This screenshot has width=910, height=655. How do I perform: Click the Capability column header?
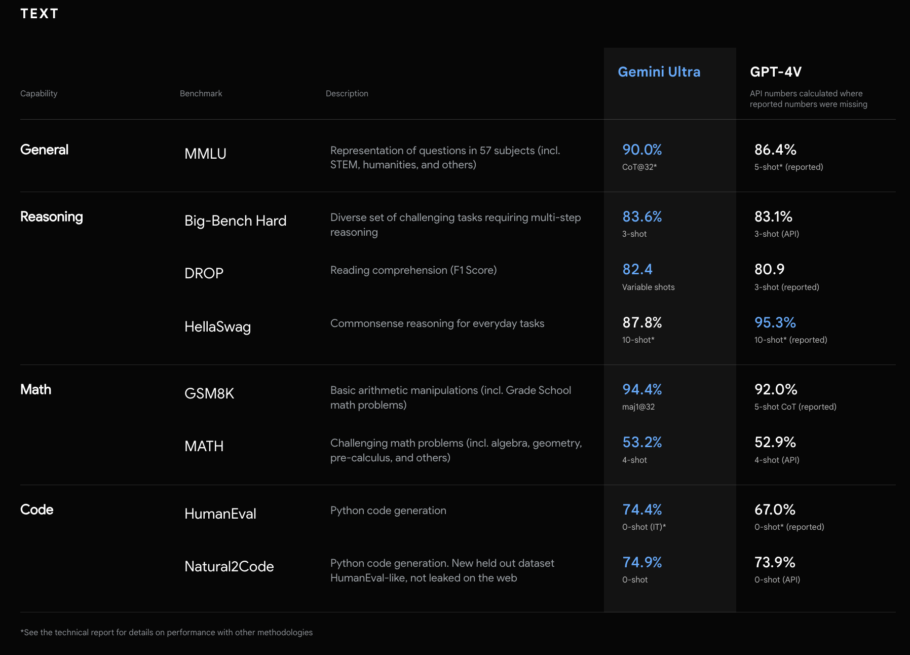pyautogui.click(x=39, y=93)
